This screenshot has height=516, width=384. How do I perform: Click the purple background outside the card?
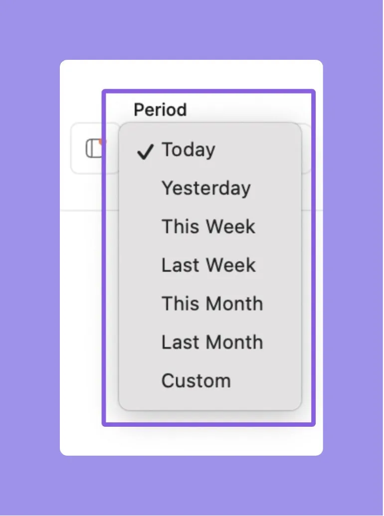tap(191, 29)
